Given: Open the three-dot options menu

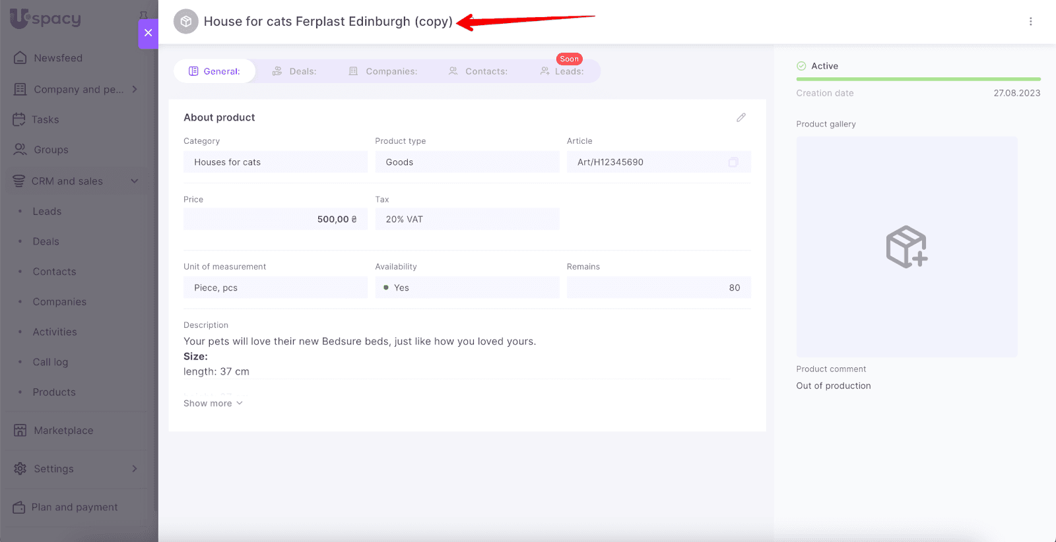Looking at the screenshot, I should [1030, 22].
